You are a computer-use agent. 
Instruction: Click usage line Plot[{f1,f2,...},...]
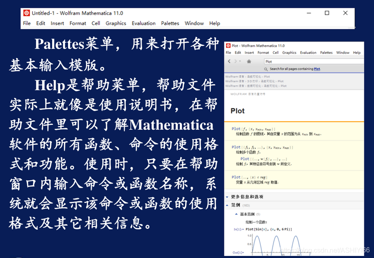tap(262, 147)
